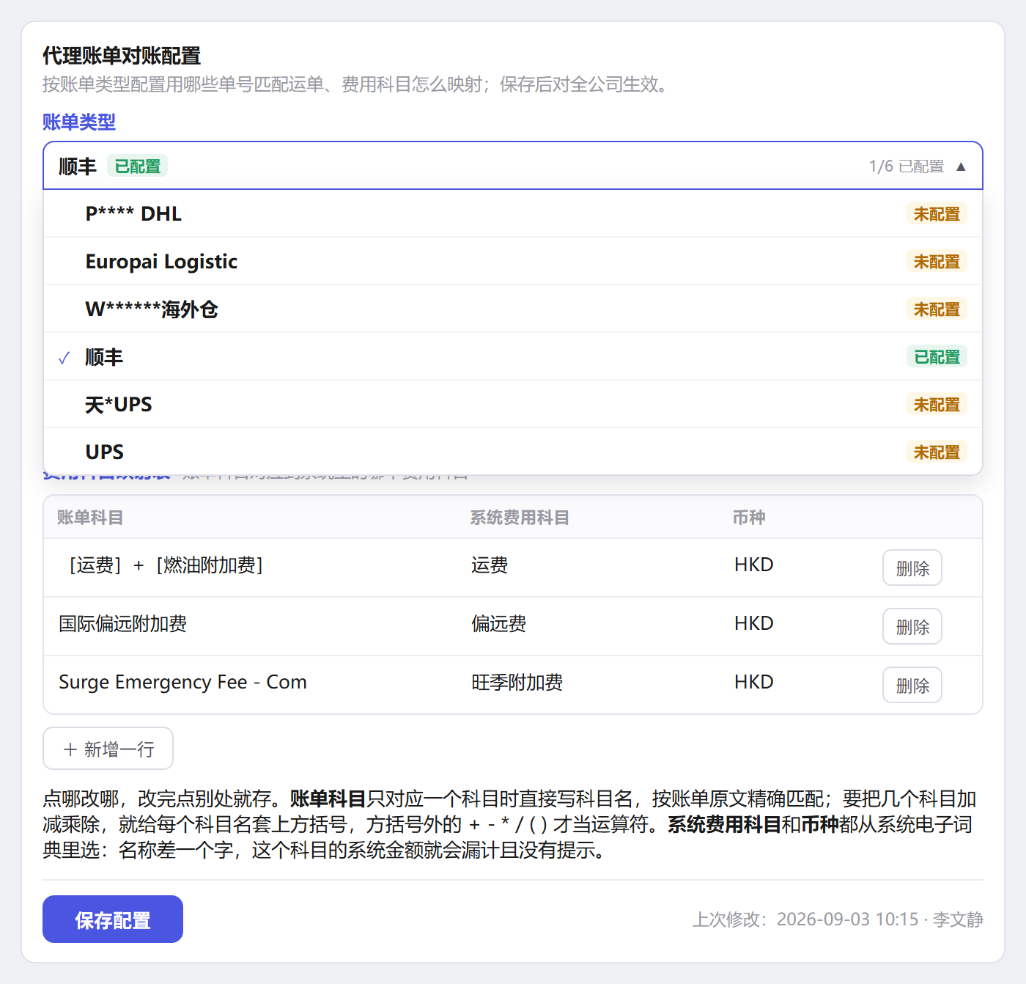Change HKD currency for 旺季附加费 row
This screenshot has width=1026, height=984.
coord(754,683)
